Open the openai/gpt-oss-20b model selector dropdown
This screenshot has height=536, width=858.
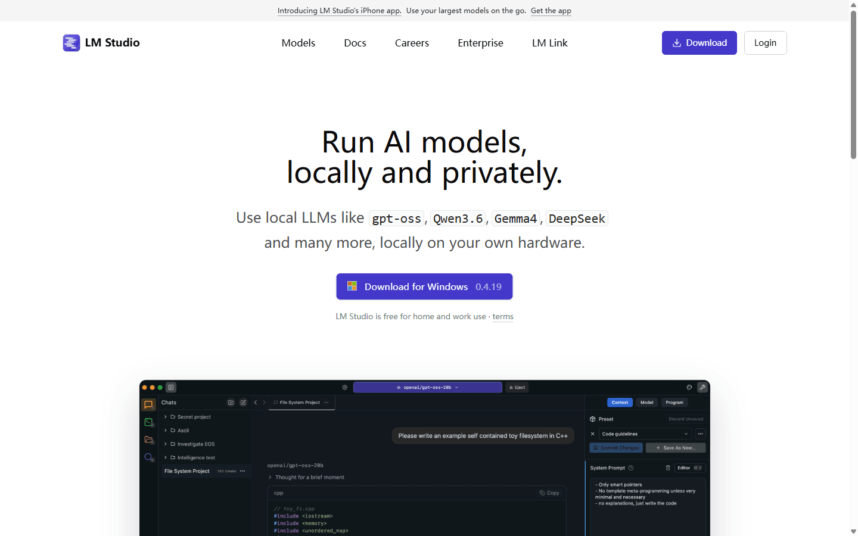pos(428,387)
